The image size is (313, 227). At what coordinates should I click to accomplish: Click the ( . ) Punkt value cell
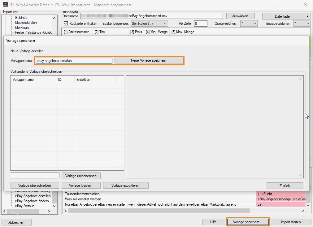point(281,194)
